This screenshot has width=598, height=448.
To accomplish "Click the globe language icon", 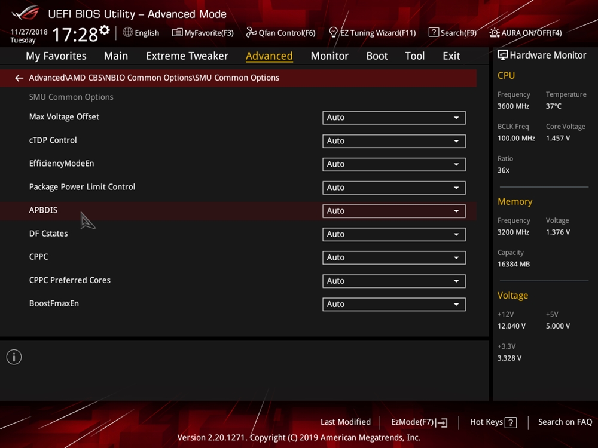I will click(x=128, y=32).
